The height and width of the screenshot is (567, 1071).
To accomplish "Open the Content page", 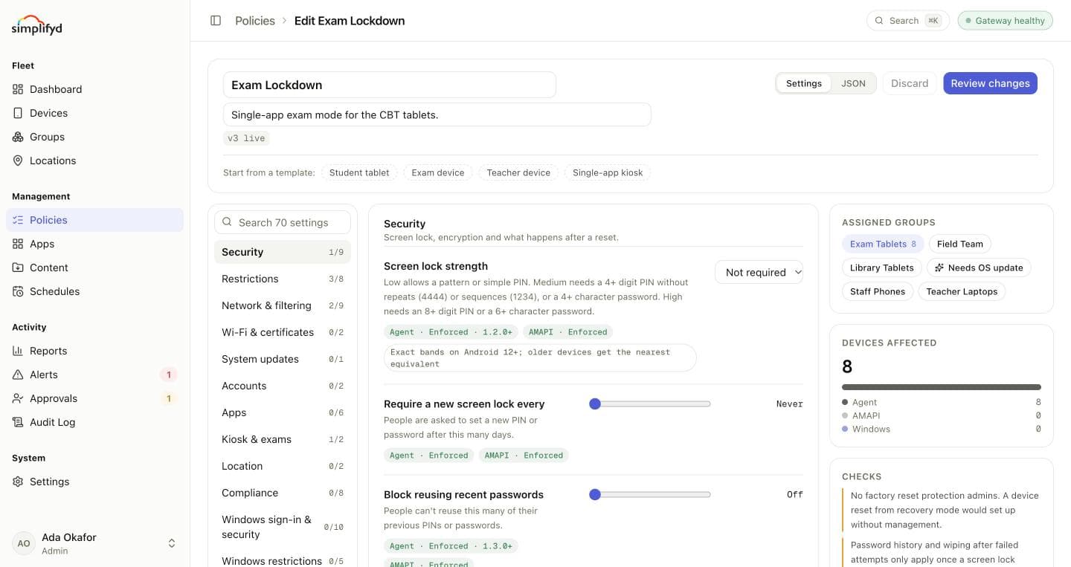I will (94, 268).
